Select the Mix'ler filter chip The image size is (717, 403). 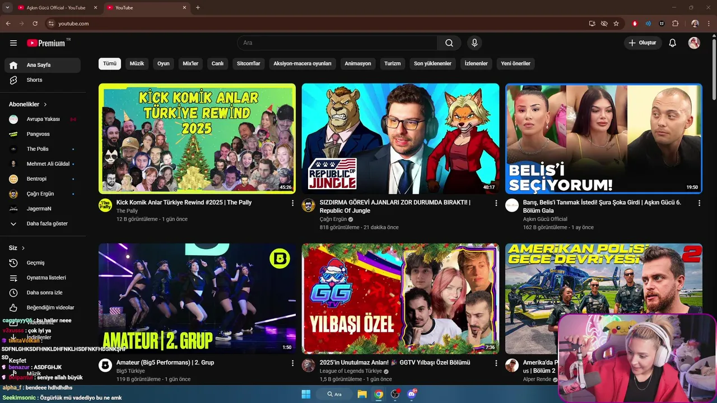(x=190, y=63)
